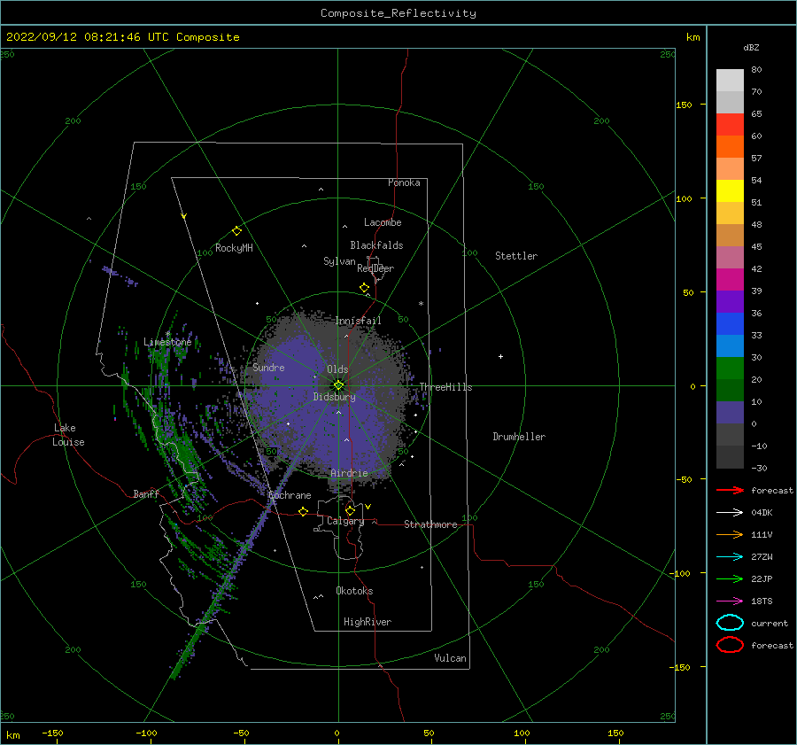
Task: Click the 150 tick on the right axis
Action: [x=684, y=105]
